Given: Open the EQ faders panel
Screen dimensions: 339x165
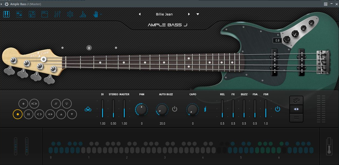Looking at the screenshot, I should click(57, 14).
